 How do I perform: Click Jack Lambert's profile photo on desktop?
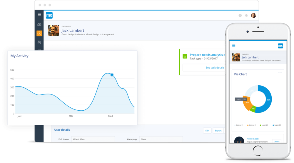coord(54,30)
